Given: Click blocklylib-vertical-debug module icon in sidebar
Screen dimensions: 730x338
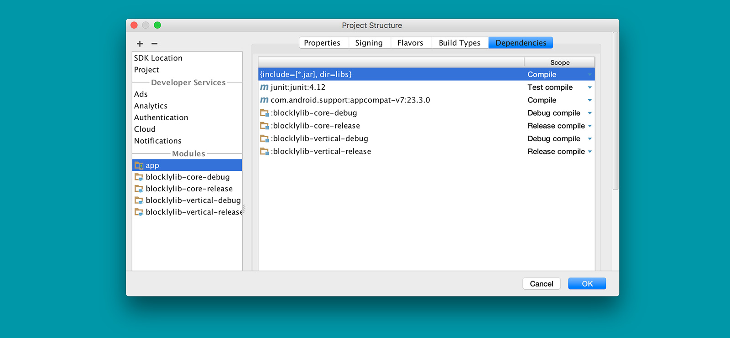Looking at the screenshot, I should [x=139, y=200].
